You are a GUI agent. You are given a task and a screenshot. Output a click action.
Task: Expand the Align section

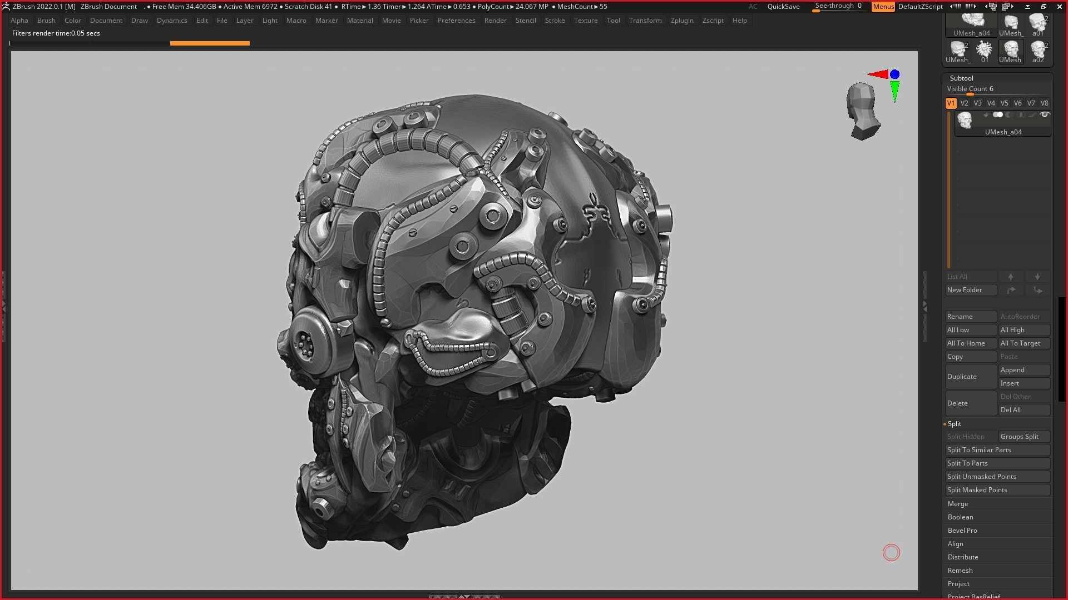[956, 544]
